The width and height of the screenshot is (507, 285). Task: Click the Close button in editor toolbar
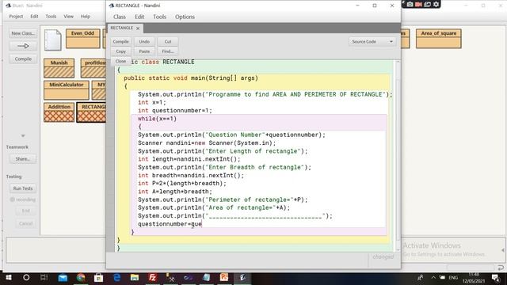click(x=120, y=61)
